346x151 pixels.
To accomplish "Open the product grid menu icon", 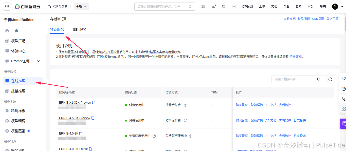I will 7,7.
